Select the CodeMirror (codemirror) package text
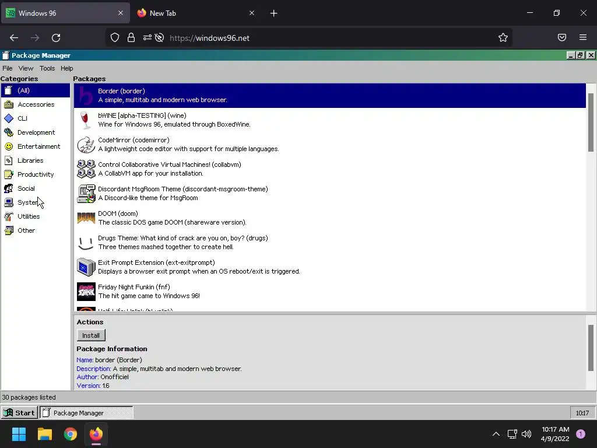The image size is (597, 448). point(134,140)
